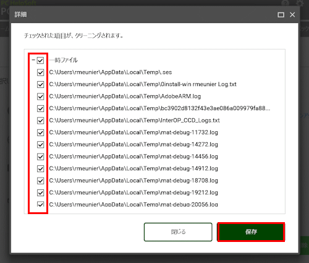
Task: Select the mat-debug-14456.log path row
Action: tap(133, 157)
